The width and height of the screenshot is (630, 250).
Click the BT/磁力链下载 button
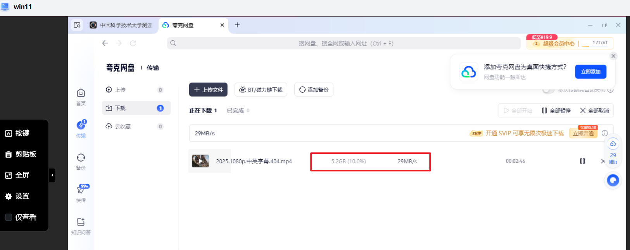pos(261,90)
